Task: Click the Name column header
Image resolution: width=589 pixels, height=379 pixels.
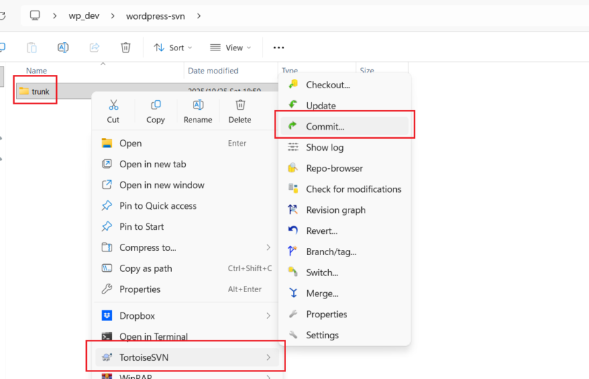Action: pos(36,71)
